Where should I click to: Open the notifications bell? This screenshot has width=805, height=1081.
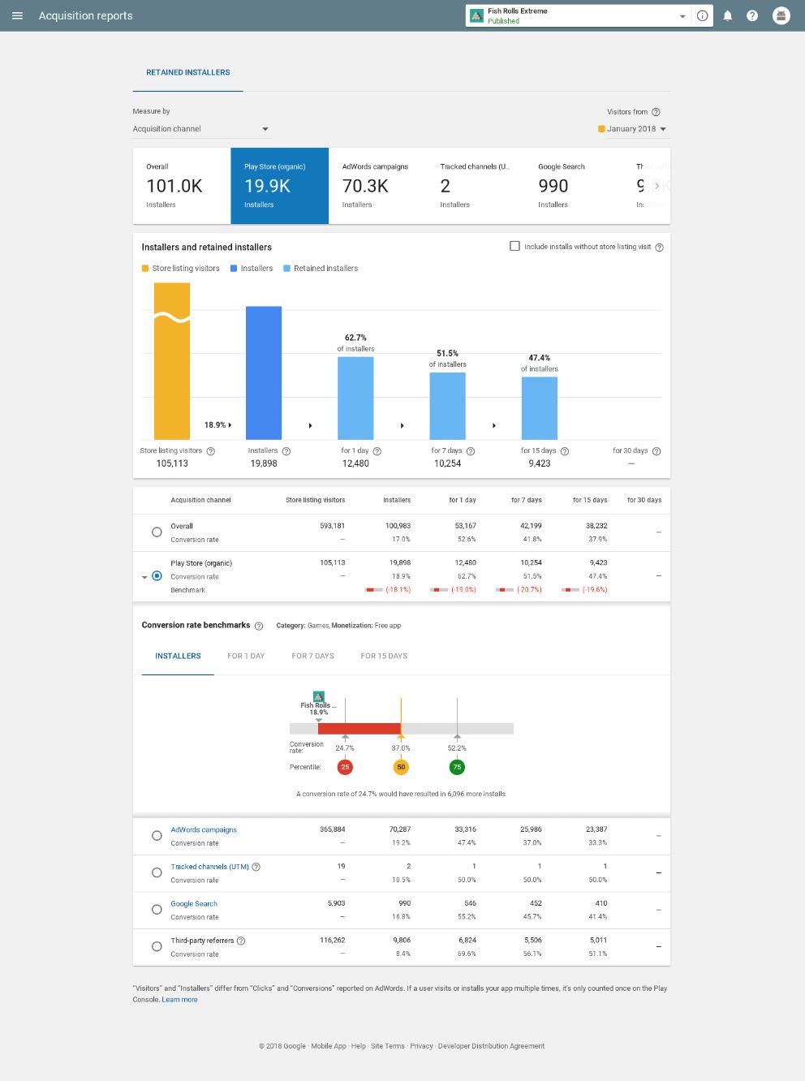pos(728,15)
